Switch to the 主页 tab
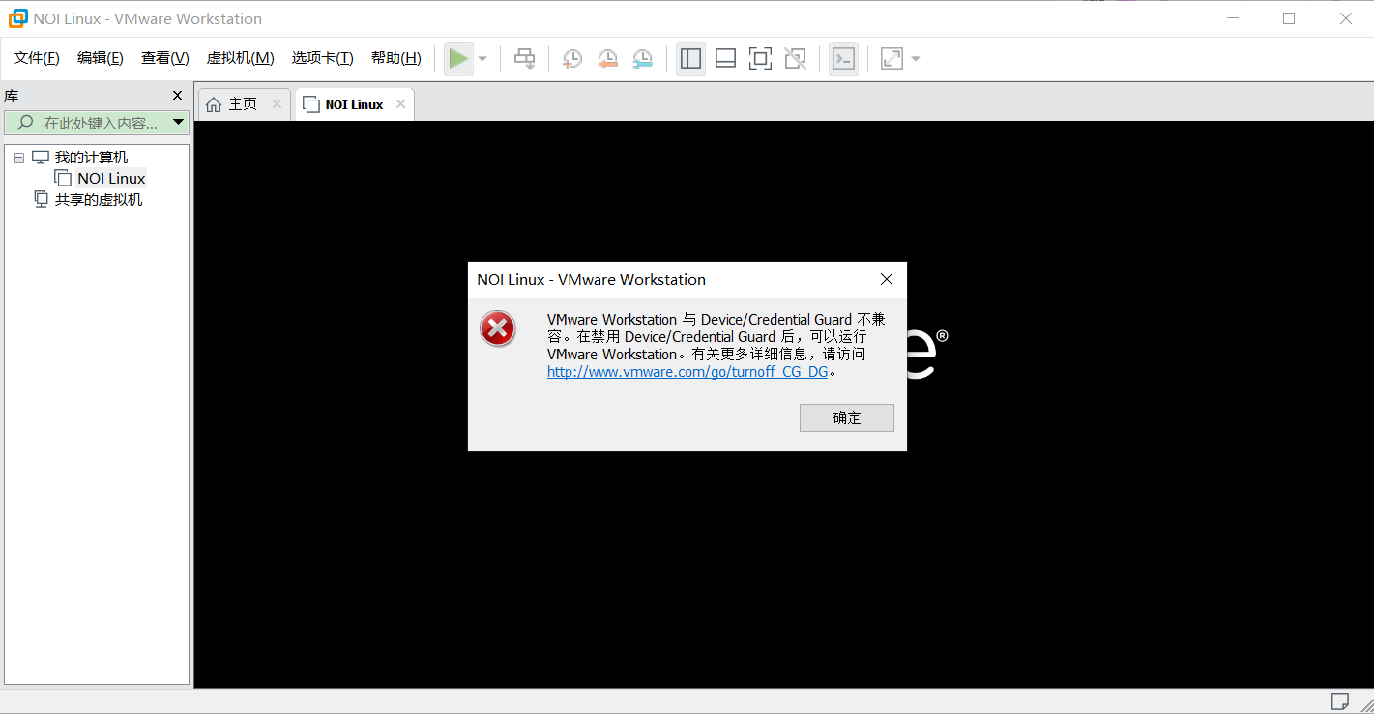 tap(241, 103)
